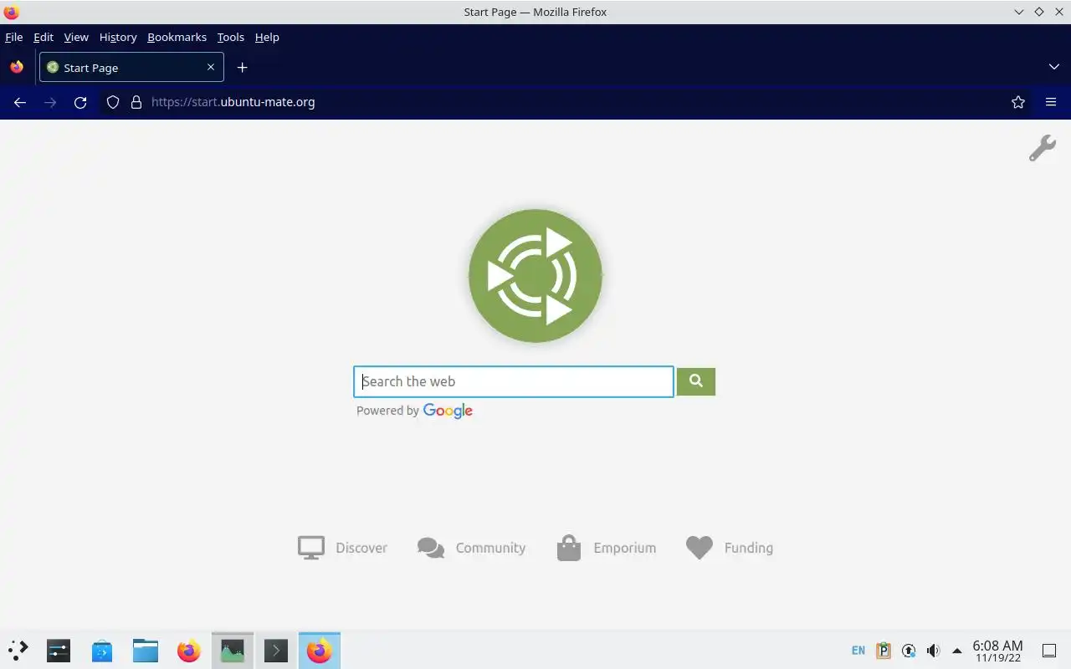
Task: Click the Google logo
Action: pos(448,411)
